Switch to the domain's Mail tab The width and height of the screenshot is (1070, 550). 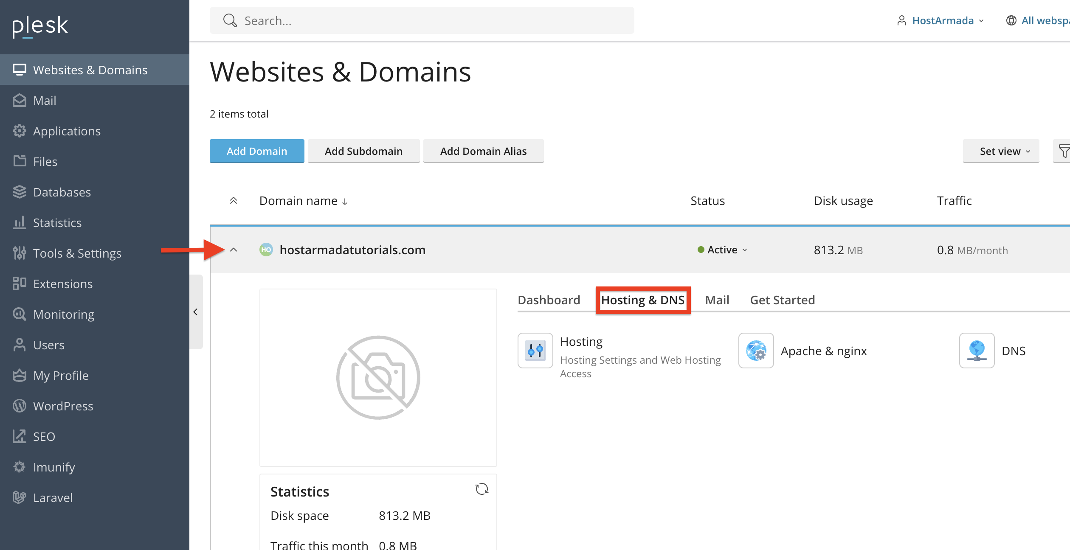point(717,300)
